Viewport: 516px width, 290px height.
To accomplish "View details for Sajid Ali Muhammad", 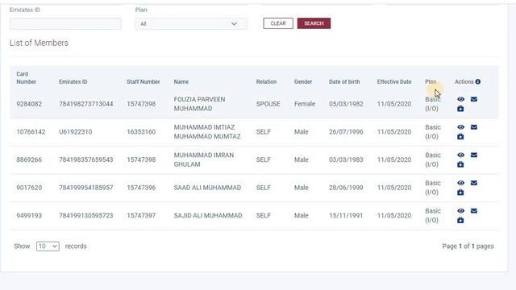I will coord(460,211).
